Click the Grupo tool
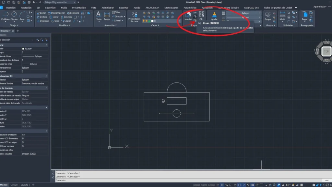The image size is (332, 187). (267, 16)
